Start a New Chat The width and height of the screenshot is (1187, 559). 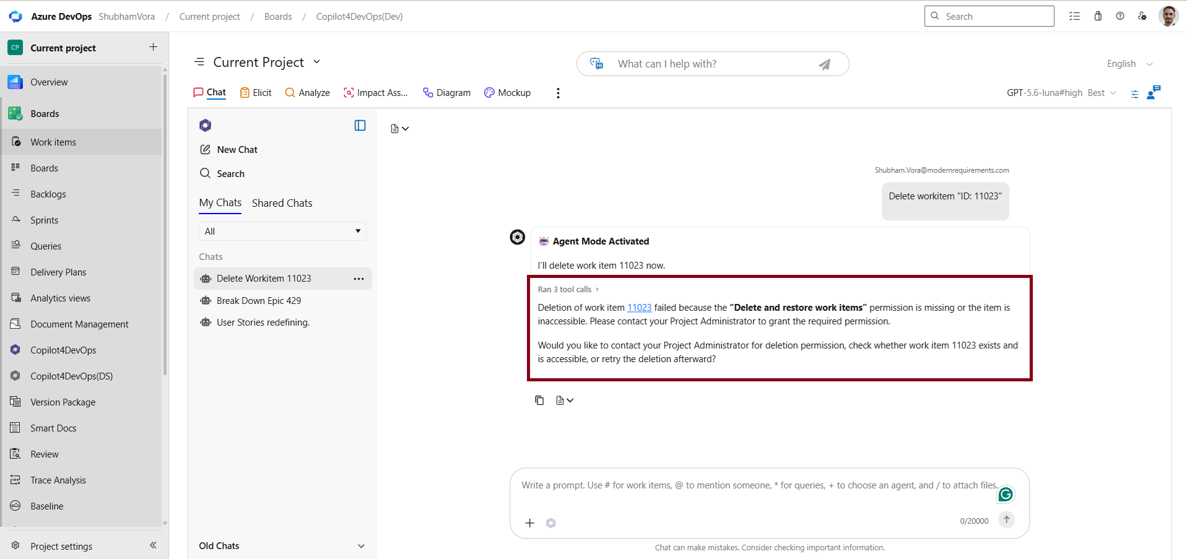pyautogui.click(x=228, y=150)
